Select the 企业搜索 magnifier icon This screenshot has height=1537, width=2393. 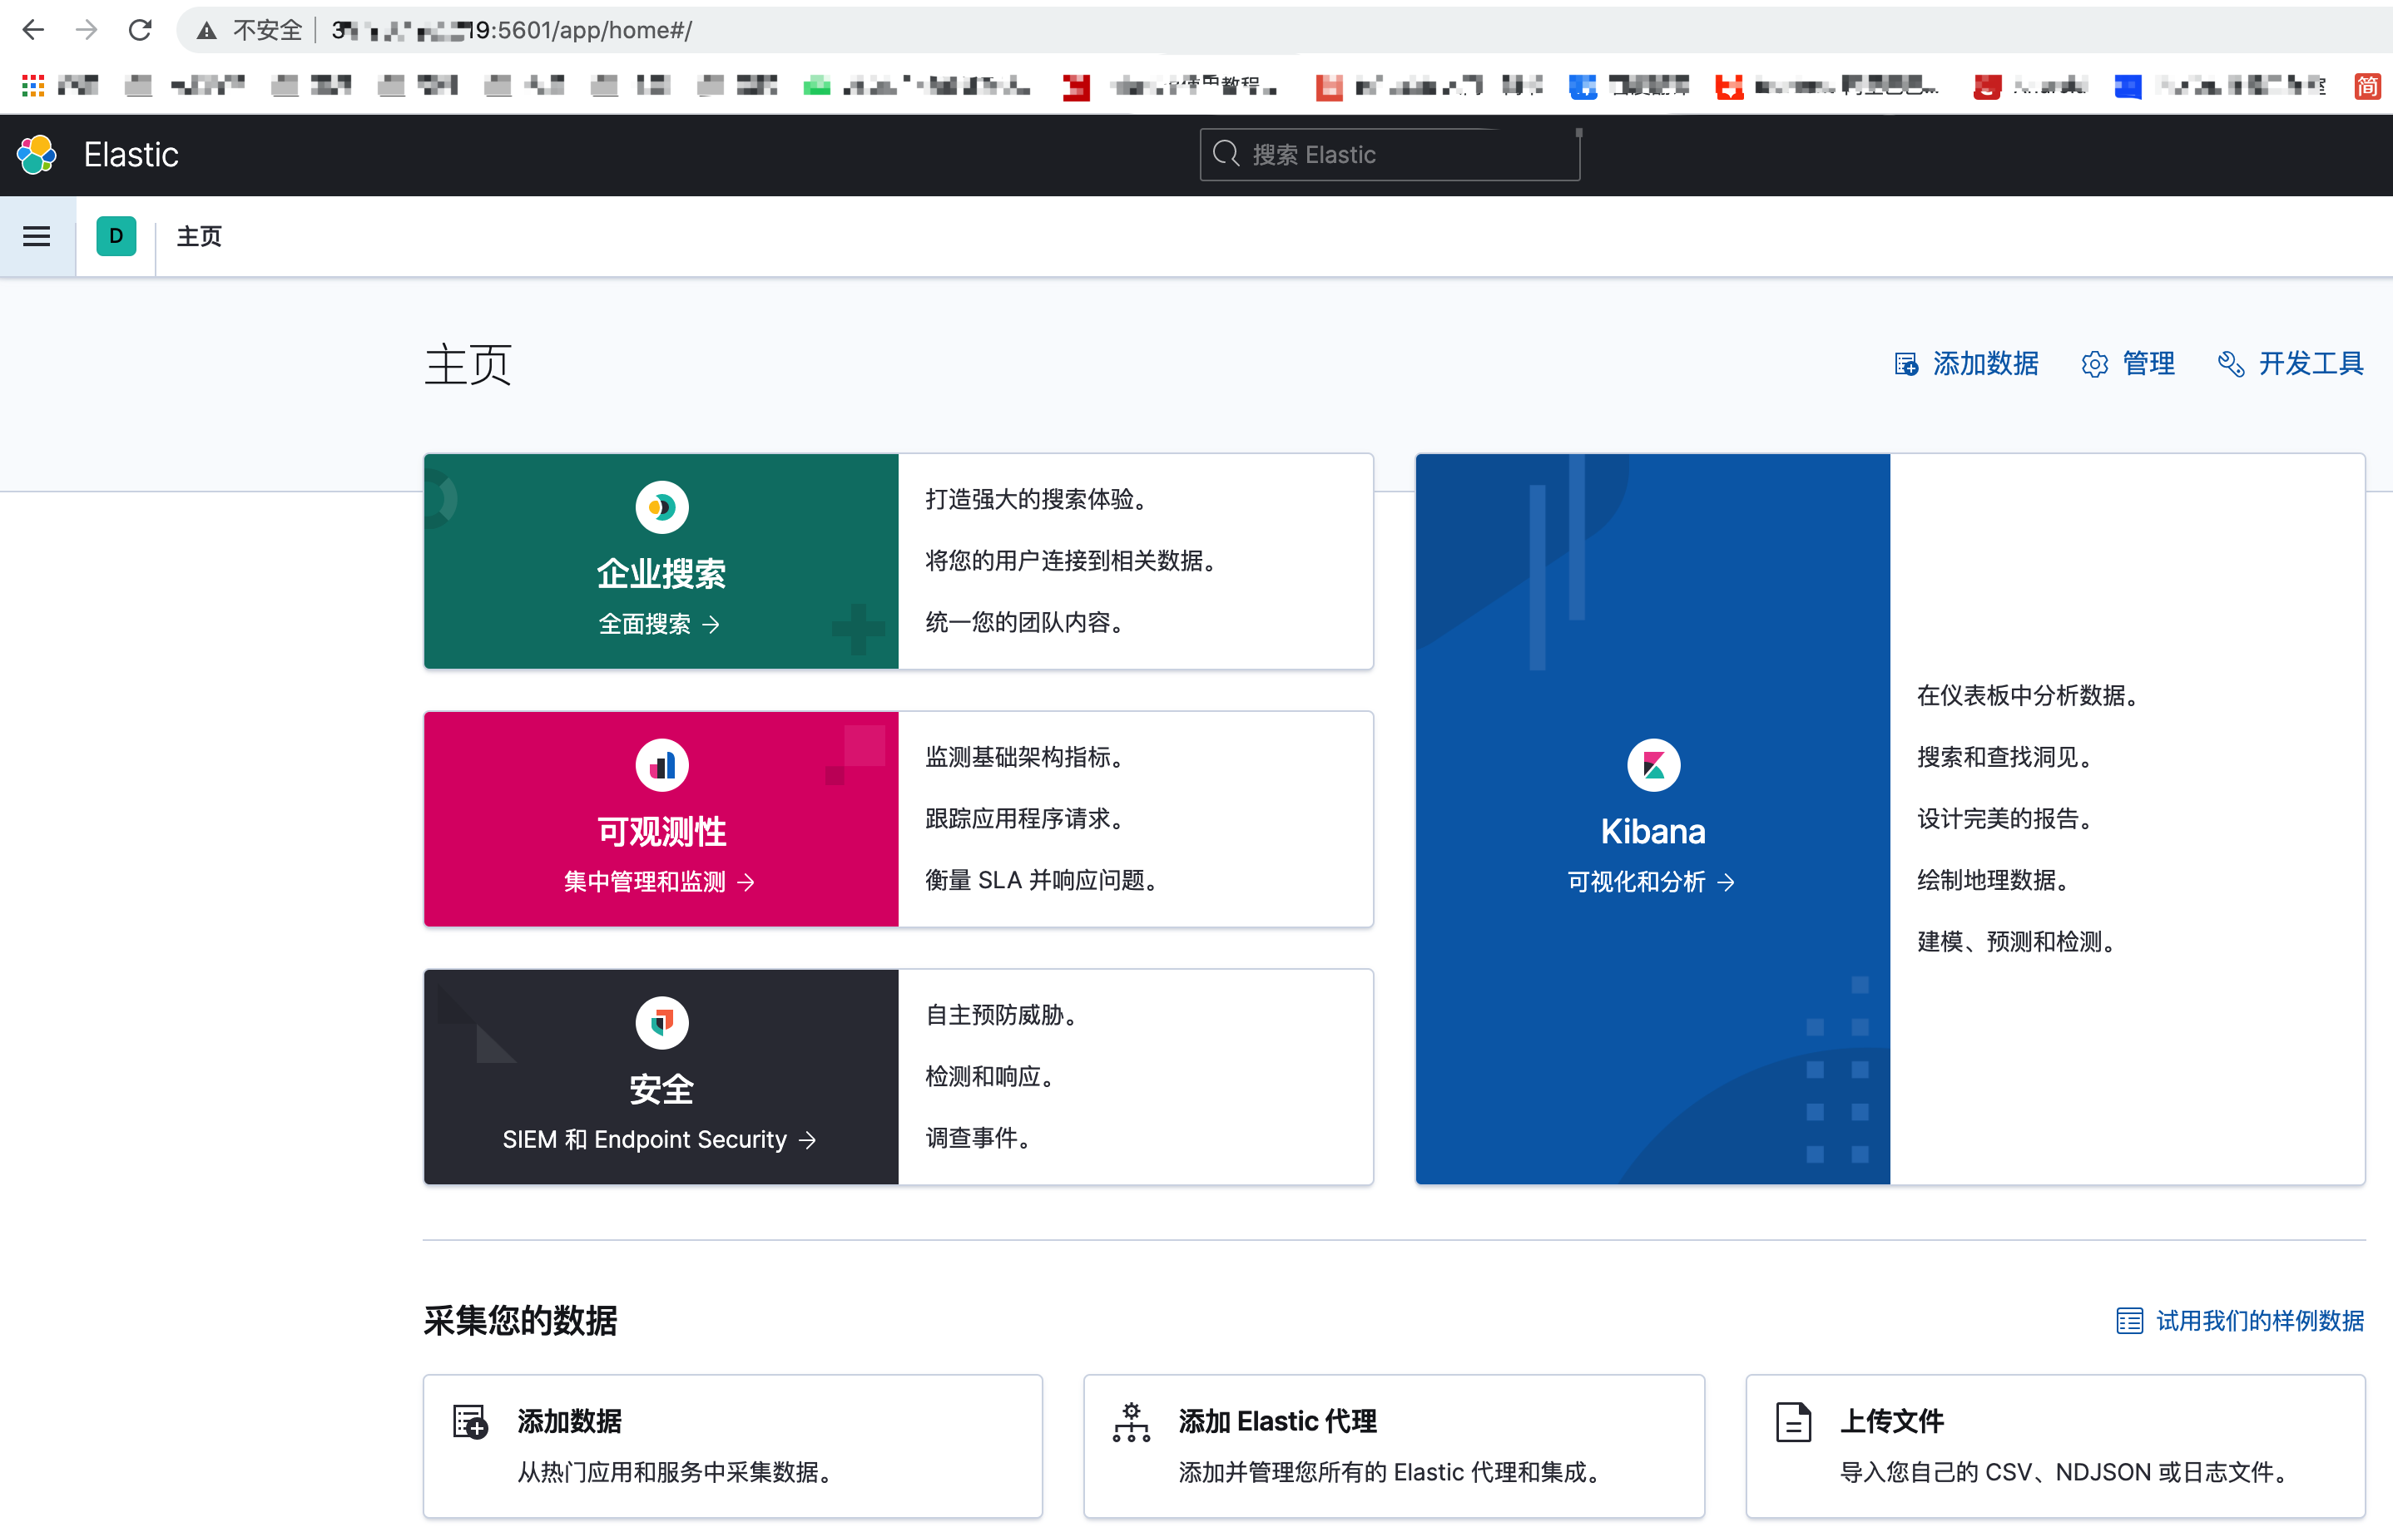661,507
